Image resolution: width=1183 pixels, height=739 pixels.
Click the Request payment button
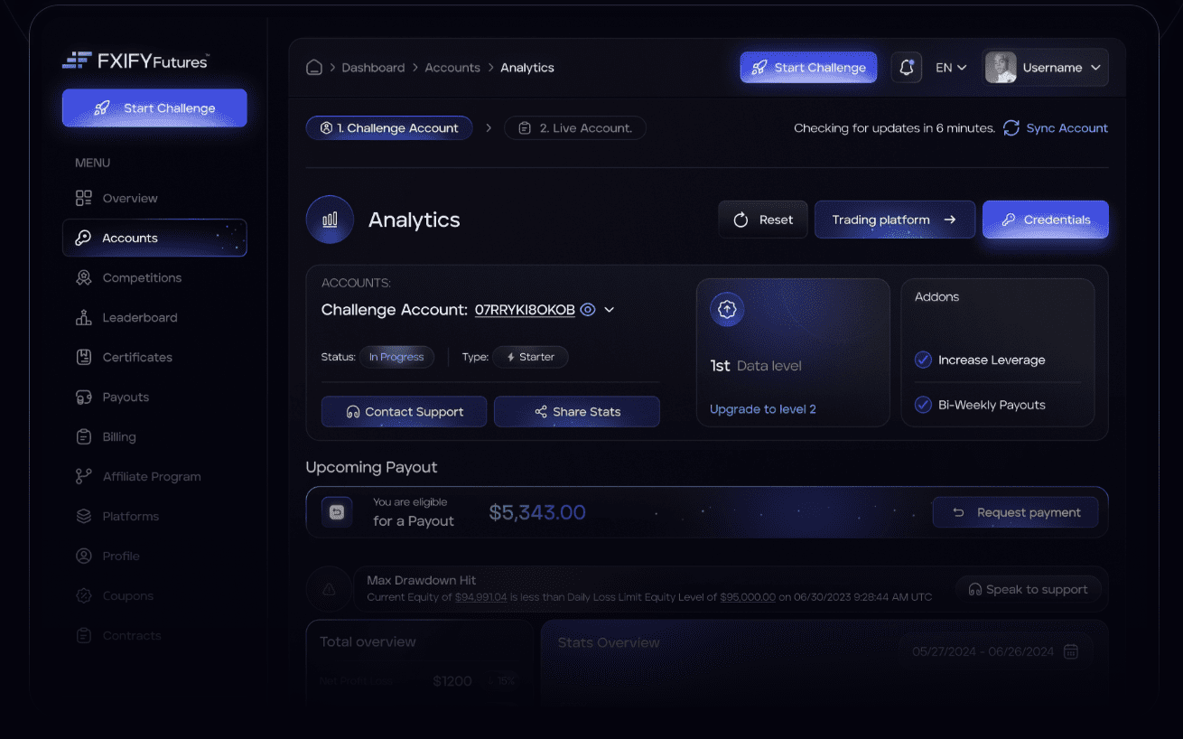click(1016, 512)
